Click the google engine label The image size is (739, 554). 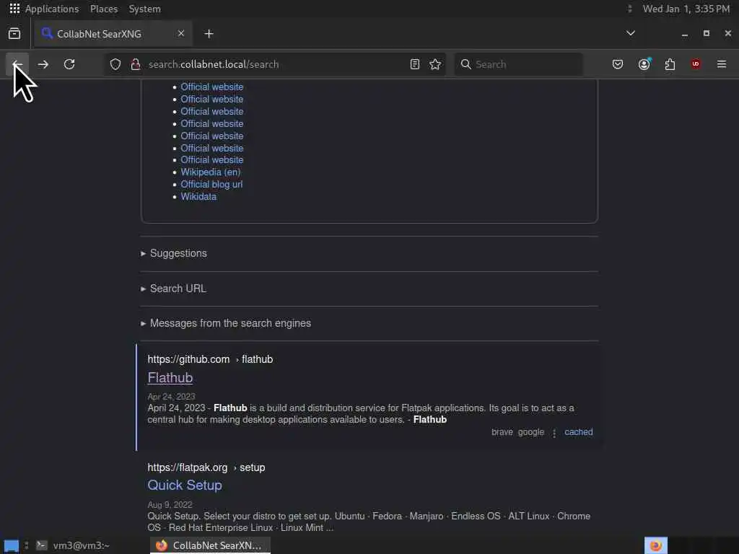(x=531, y=432)
